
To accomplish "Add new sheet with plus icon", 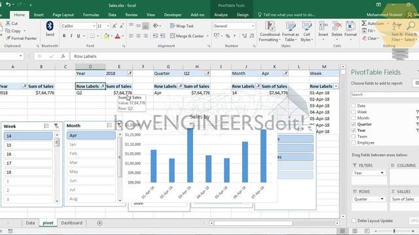I will click(100, 223).
